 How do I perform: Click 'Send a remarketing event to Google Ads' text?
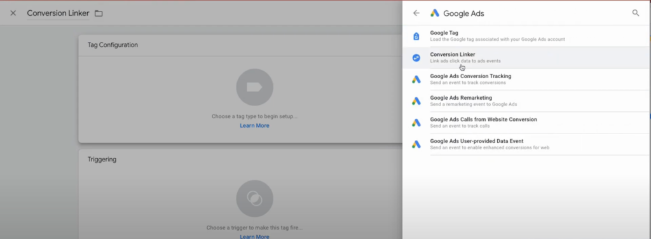click(x=473, y=104)
